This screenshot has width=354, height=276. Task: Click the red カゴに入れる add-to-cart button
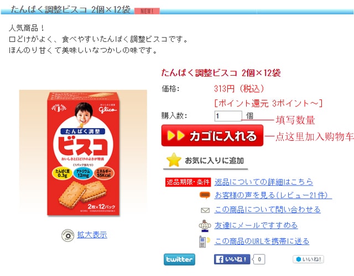point(212,135)
